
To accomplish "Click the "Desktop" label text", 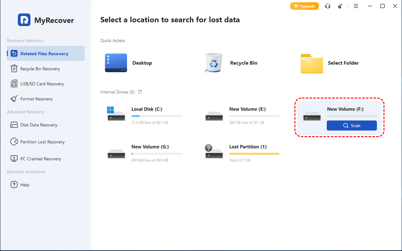I will click(142, 63).
